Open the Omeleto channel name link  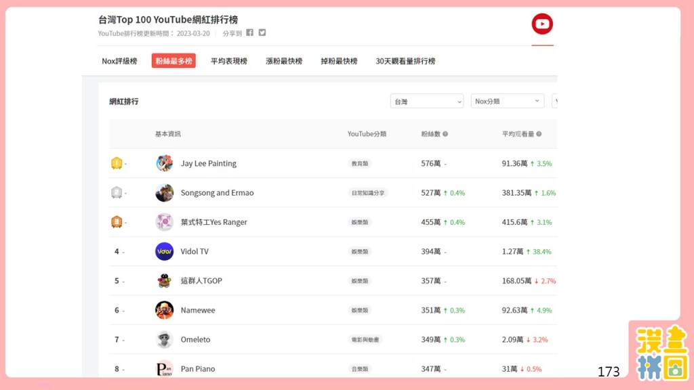pos(195,340)
